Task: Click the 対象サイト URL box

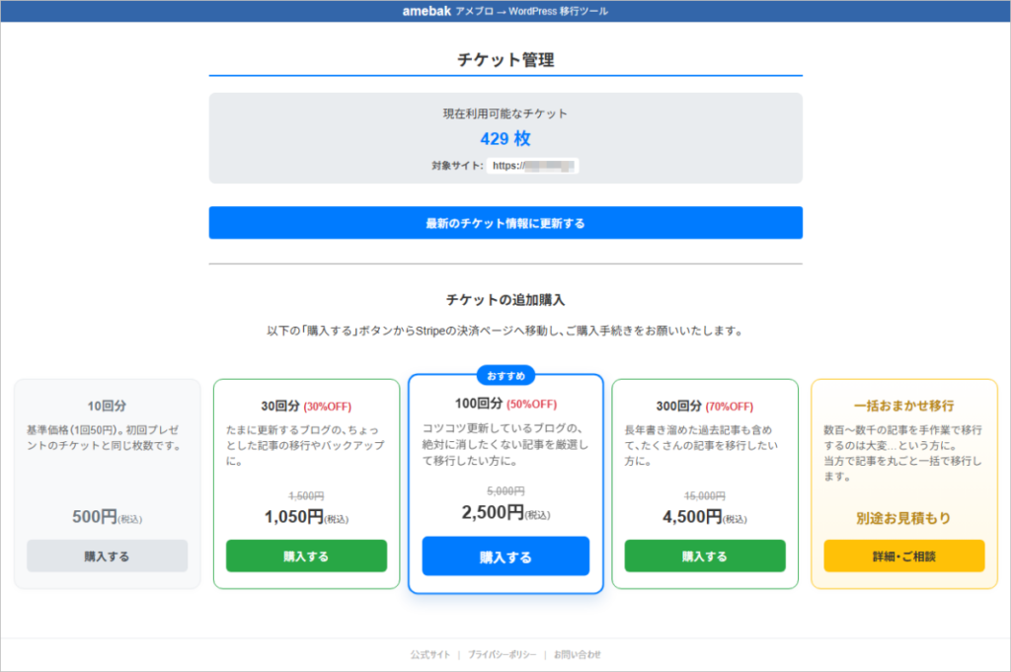Action: click(532, 166)
